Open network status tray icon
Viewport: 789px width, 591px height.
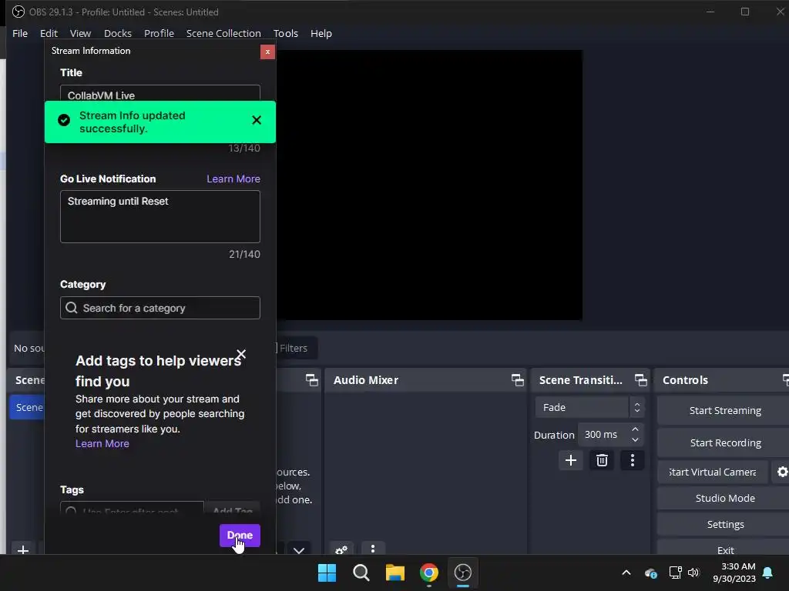click(x=675, y=573)
